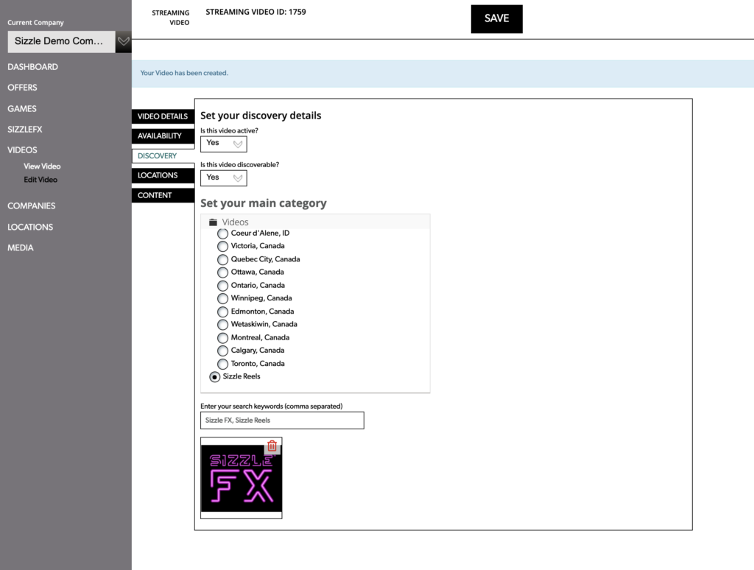Click the search keywords input field
The height and width of the screenshot is (570, 754).
282,421
